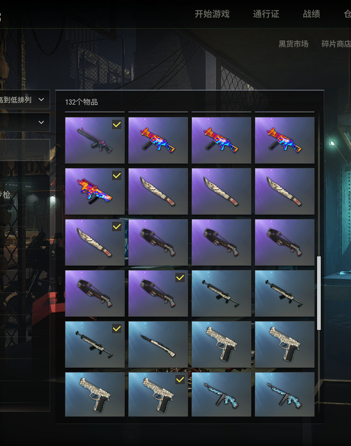Select the pink M16A4 item's yellow checkmark

point(117,124)
